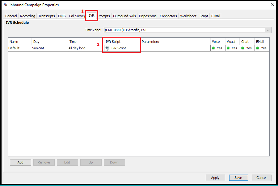This screenshot has height=186, width=278.
Task: Click the Voice column header
Action: [218, 42]
